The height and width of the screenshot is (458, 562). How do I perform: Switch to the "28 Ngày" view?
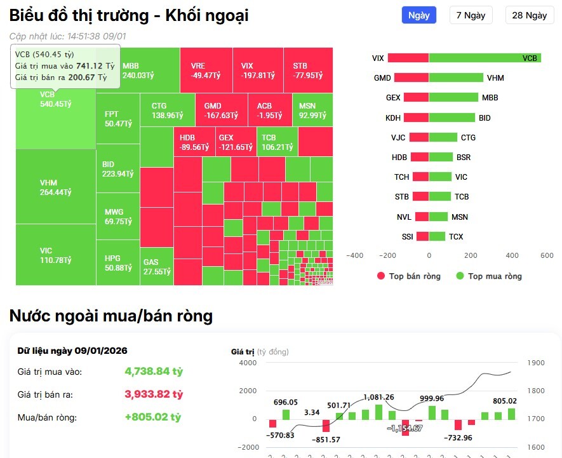pyautogui.click(x=529, y=15)
